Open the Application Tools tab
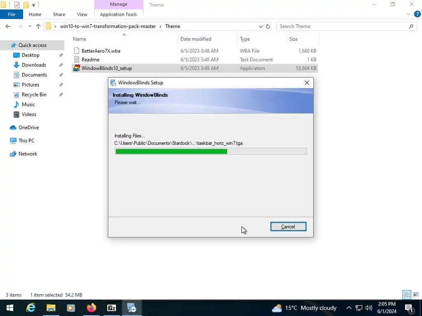Viewport: 422px width, 316px height. [x=118, y=14]
